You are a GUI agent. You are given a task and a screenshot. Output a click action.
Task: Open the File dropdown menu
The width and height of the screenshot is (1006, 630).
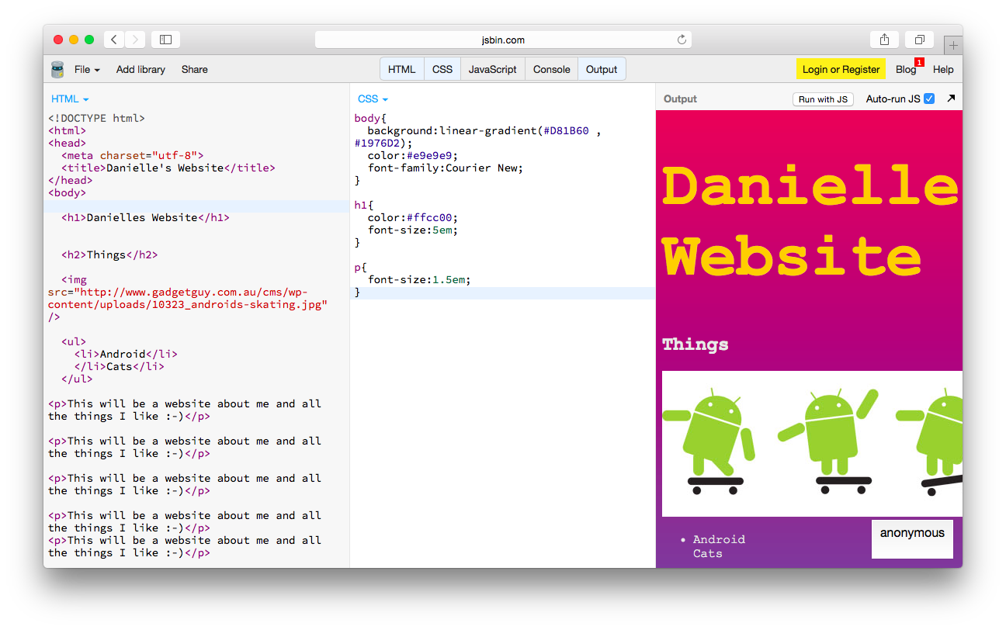[87, 69]
